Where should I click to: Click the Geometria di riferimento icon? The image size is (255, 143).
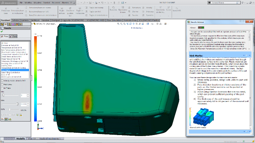[160, 8]
